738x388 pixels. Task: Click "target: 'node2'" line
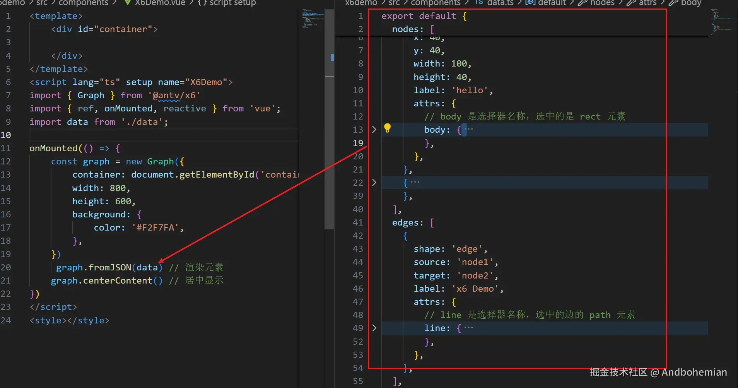coord(456,275)
